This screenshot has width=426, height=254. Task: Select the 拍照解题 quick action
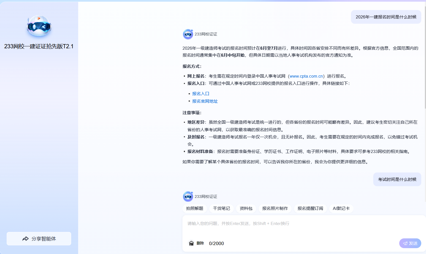195,209
